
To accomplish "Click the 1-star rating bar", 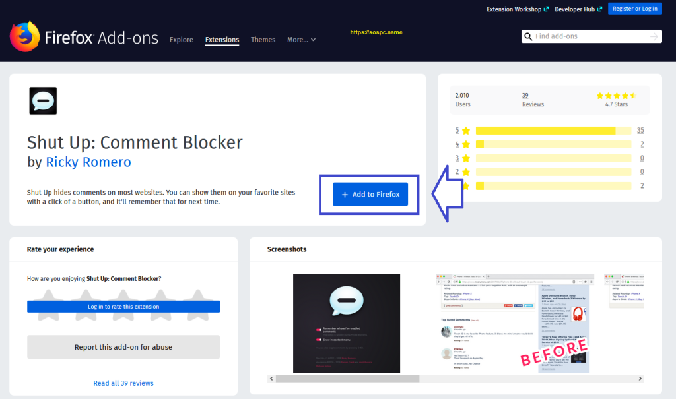I will 554,186.
